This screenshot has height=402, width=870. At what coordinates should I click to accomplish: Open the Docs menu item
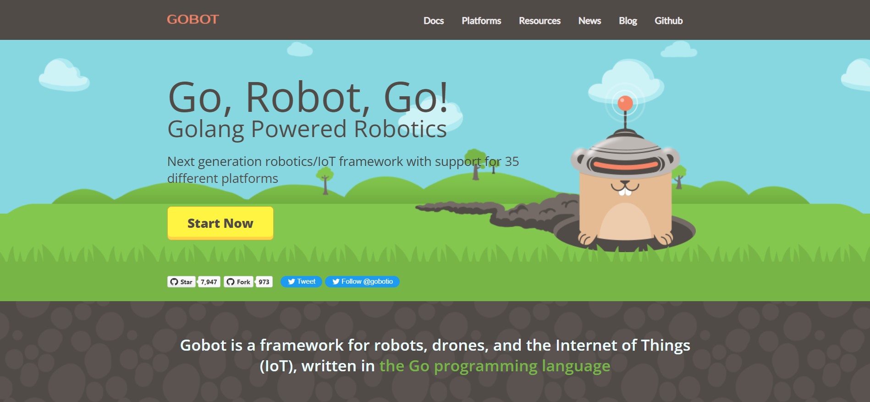click(434, 21)
